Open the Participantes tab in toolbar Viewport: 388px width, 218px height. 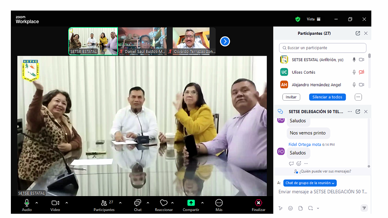tap(104, 203)
